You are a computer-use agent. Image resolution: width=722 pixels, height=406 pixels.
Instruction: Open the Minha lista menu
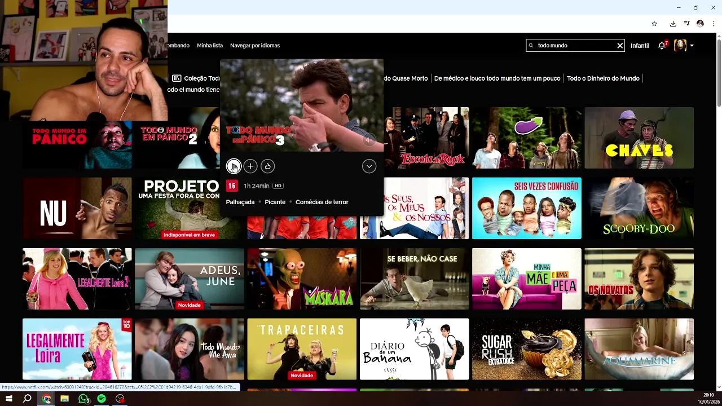pos(210,46)
